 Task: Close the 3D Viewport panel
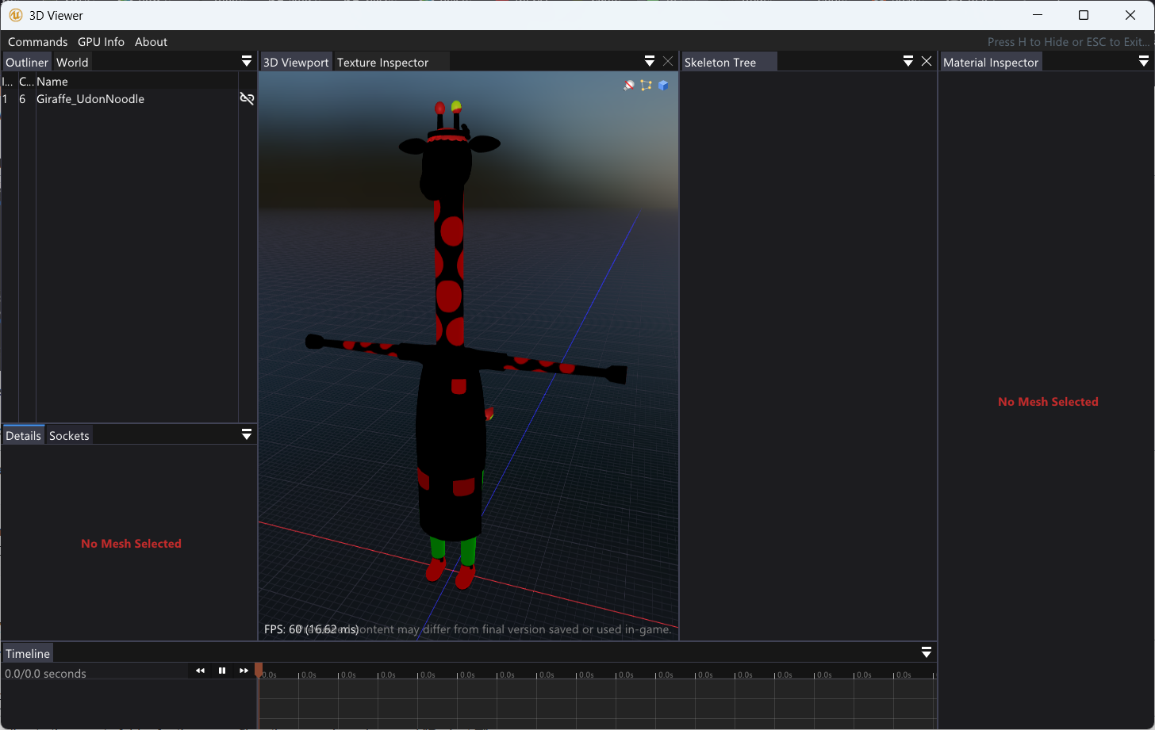(x=668, y=62)
